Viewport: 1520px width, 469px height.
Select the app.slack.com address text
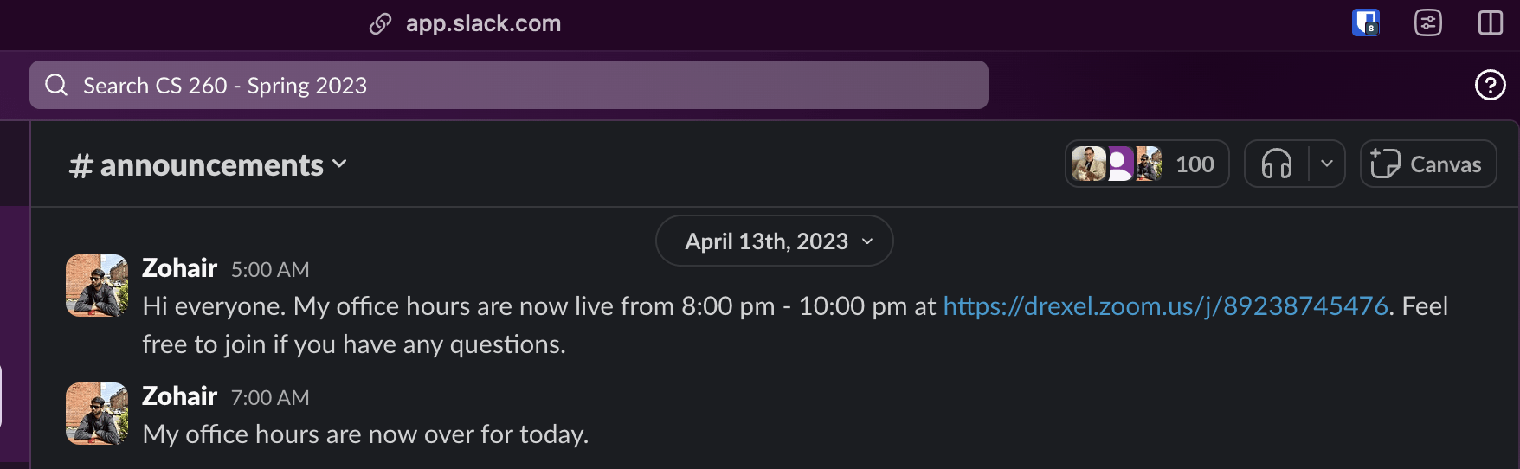(483, 23)
